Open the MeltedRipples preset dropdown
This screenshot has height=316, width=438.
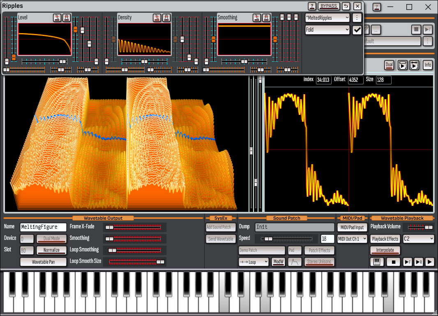pyautogui.click(x=327, y=18)
